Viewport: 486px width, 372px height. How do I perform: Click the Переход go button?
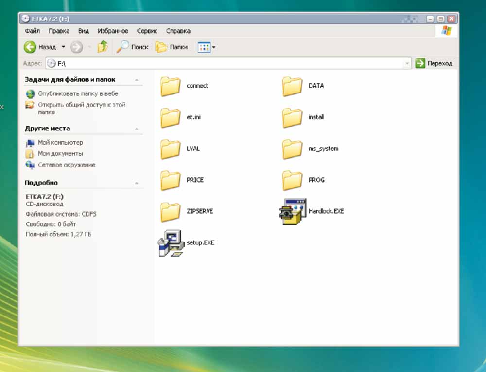pos(434,63)
